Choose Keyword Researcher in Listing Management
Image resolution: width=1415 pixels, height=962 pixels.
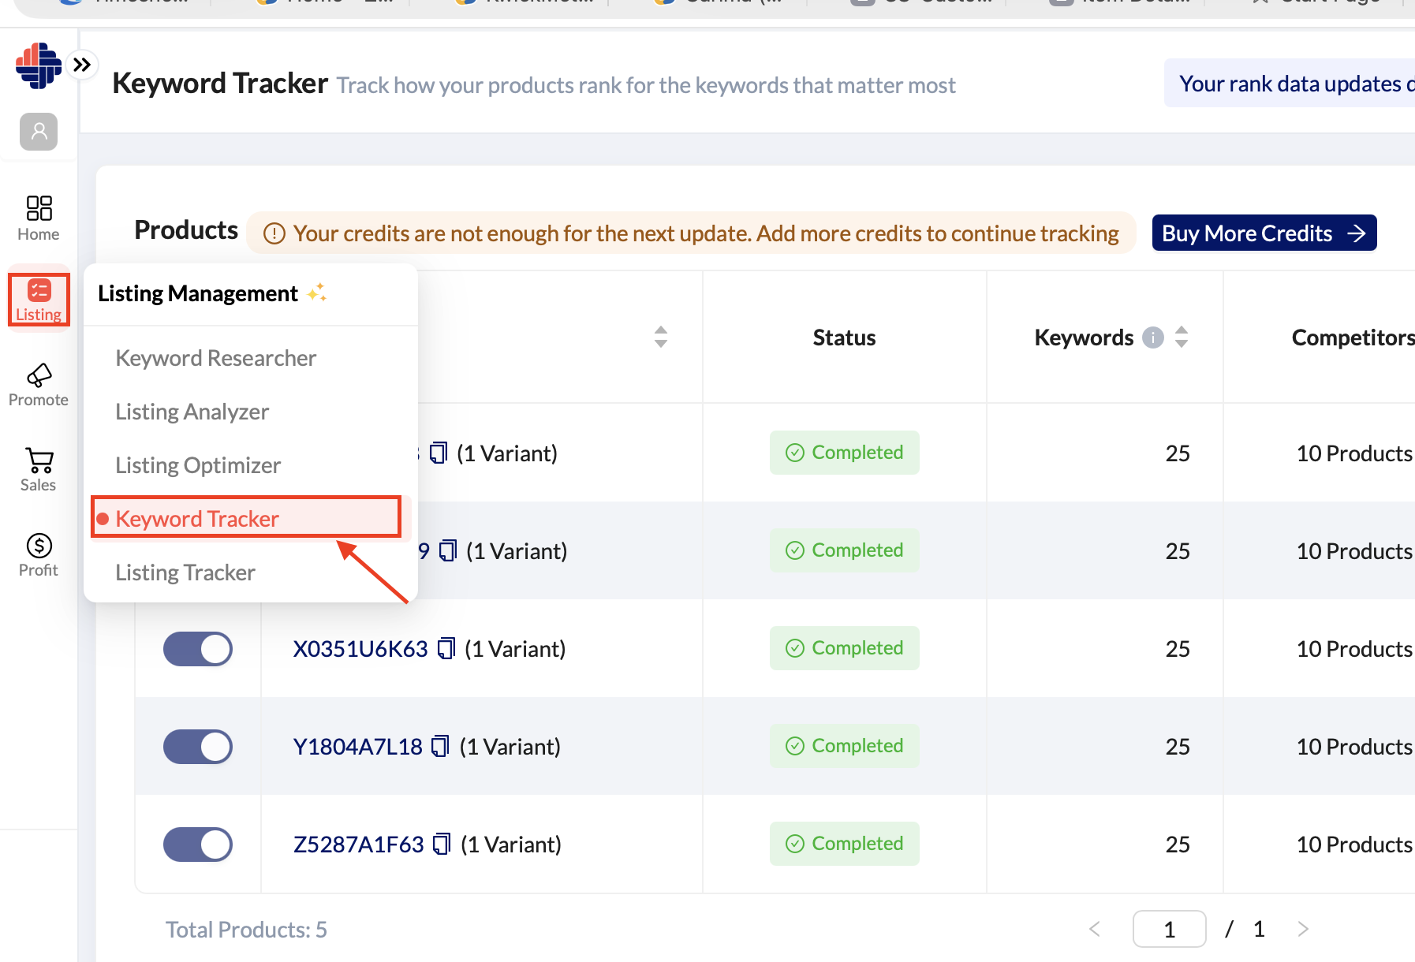click(x=215, y=358)
